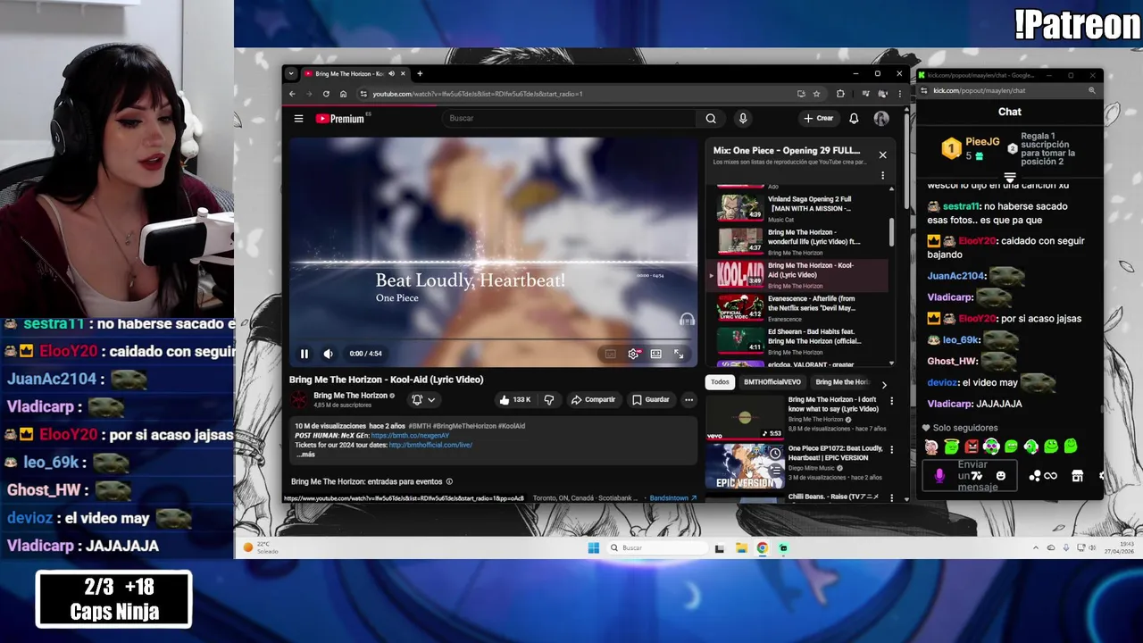
Task: Go to YouTube Premium home logo
Action: (x=340, y=118)
